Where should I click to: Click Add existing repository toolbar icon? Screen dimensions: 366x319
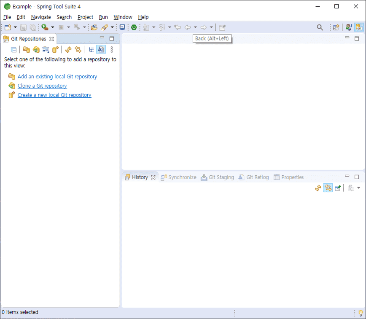coord(27,50)
